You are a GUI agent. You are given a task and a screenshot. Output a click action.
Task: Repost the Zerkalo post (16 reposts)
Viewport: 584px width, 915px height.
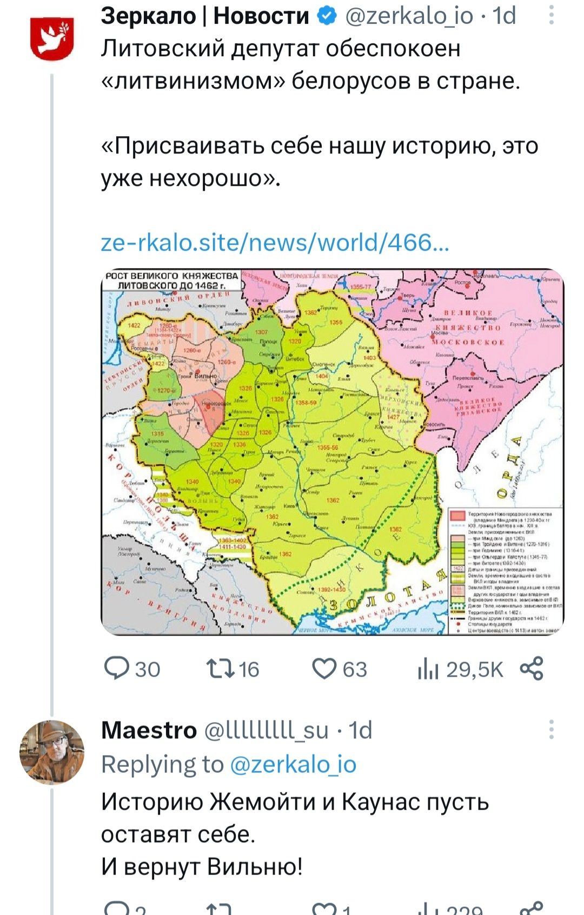click(x=233, y=669)
